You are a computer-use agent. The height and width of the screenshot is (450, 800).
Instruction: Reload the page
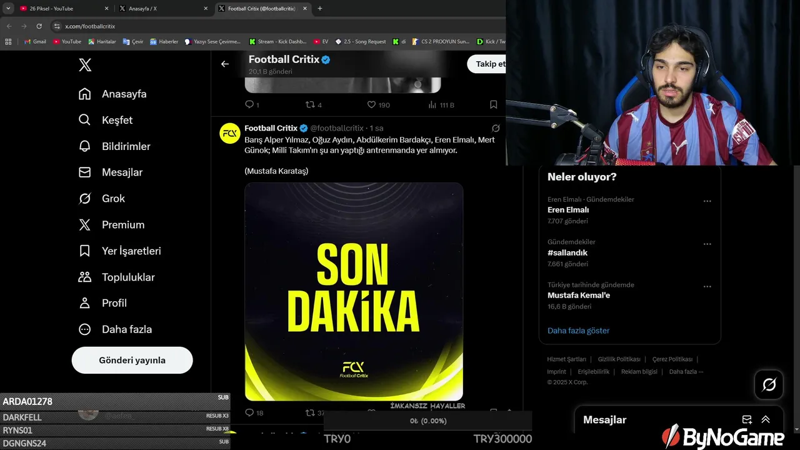pyautogui.click(x=39, y=26)
